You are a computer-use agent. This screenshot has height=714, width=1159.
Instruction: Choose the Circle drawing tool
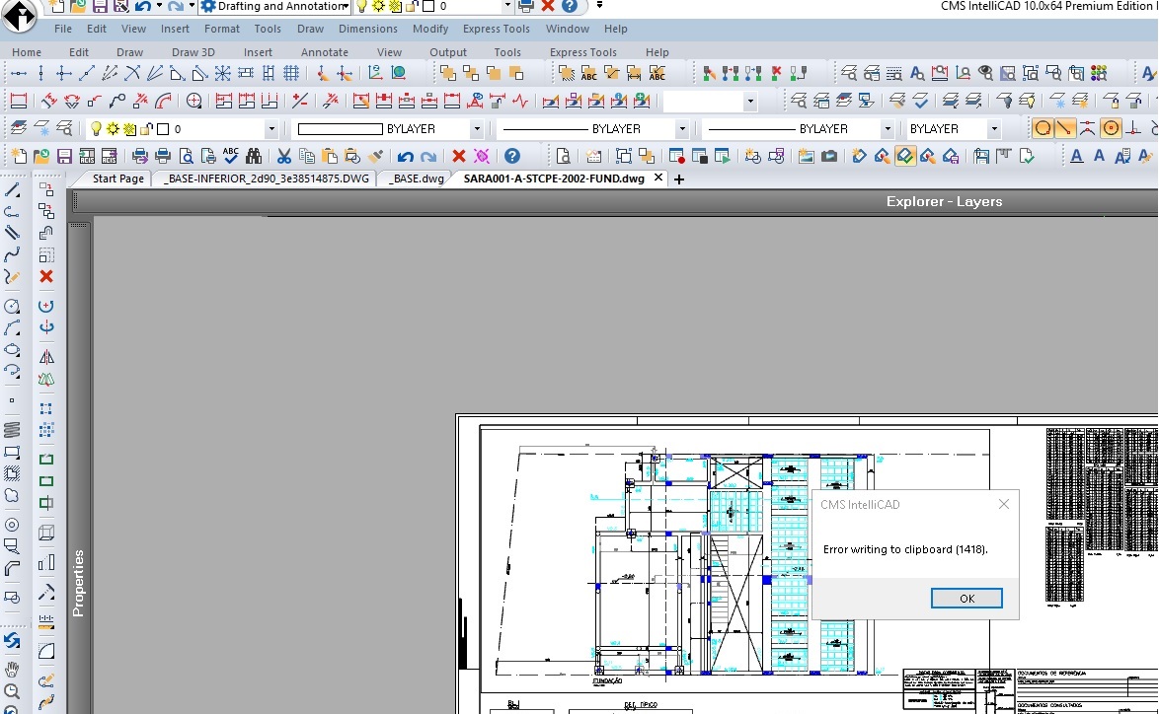click(13, 306)
